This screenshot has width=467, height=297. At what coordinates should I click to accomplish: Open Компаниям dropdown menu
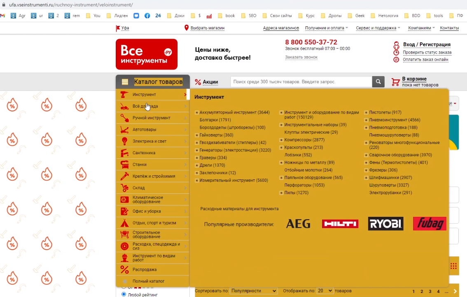(421, 28)
